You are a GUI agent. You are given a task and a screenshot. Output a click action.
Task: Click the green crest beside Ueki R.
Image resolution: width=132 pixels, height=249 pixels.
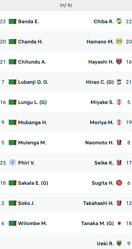point(119,243)
